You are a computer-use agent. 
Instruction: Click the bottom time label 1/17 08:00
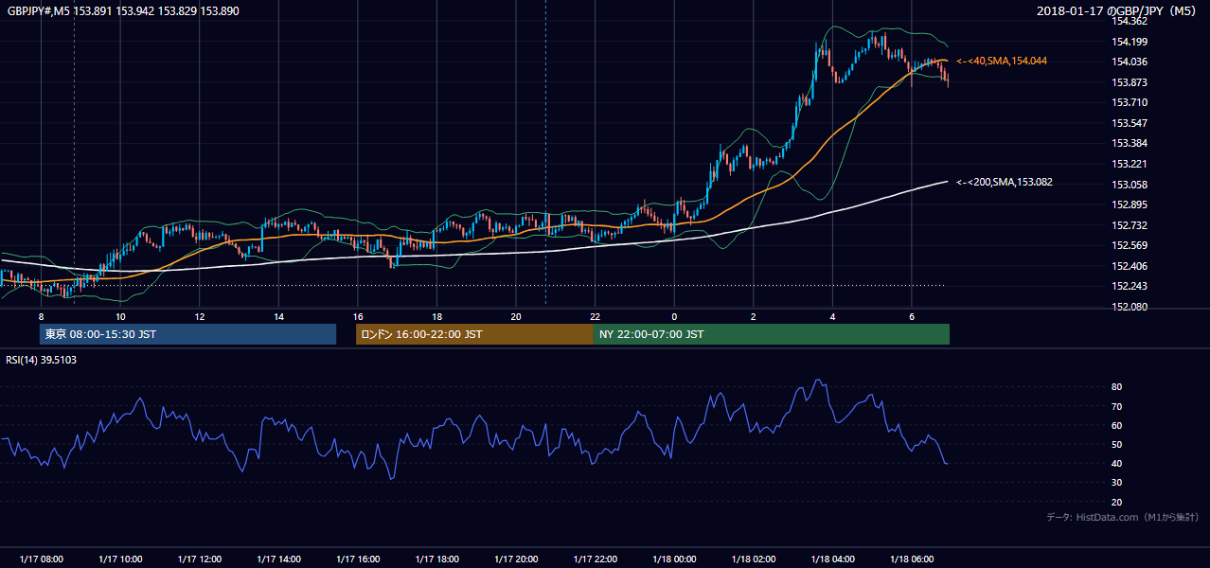(x=41, y=559)
